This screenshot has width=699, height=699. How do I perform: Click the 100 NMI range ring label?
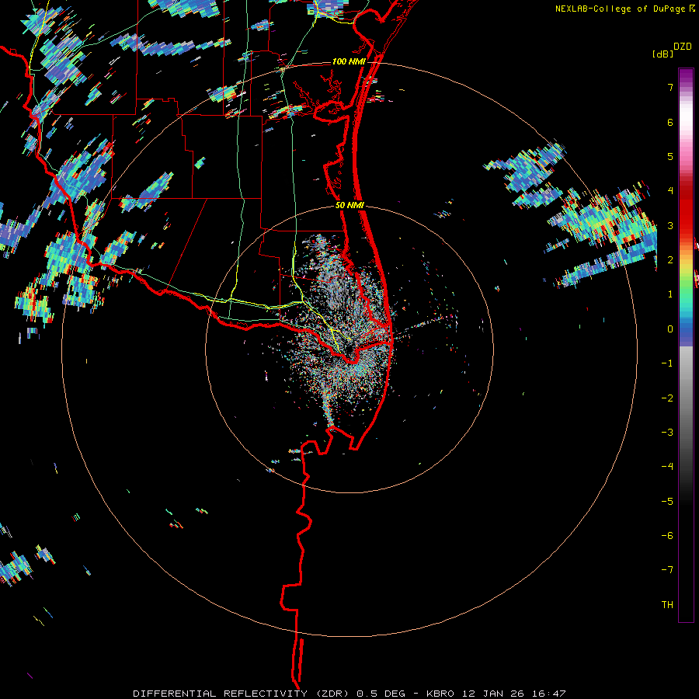[349, 61]
